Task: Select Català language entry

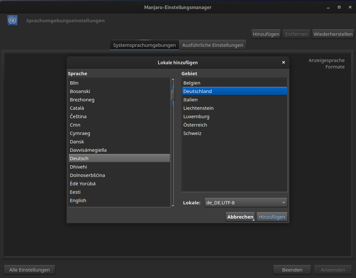Action: [119, 108]
